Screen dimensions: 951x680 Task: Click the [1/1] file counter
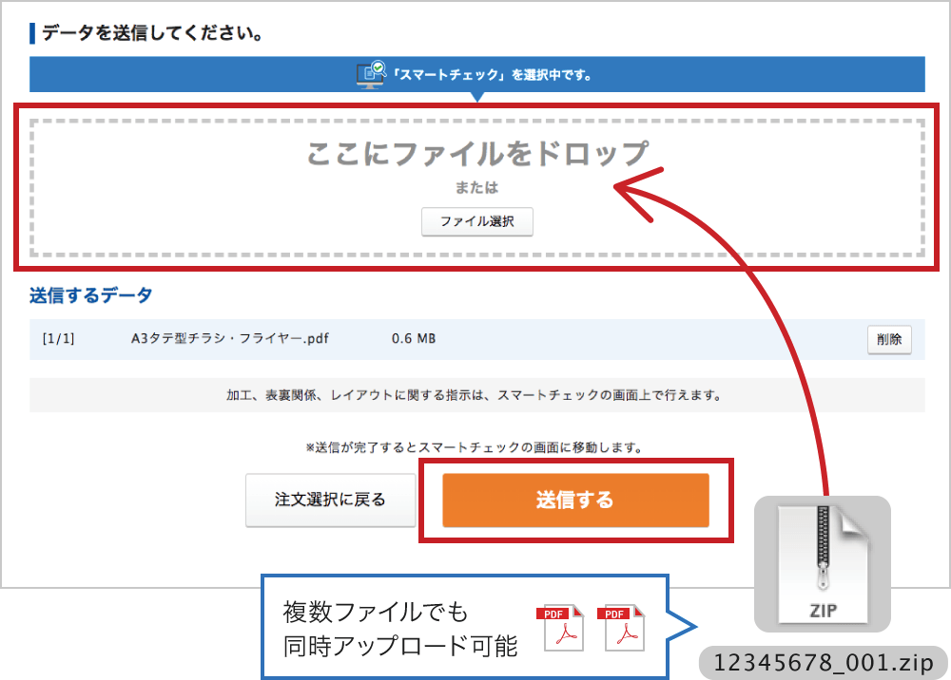pyautogui.click(x=58, y=339)
